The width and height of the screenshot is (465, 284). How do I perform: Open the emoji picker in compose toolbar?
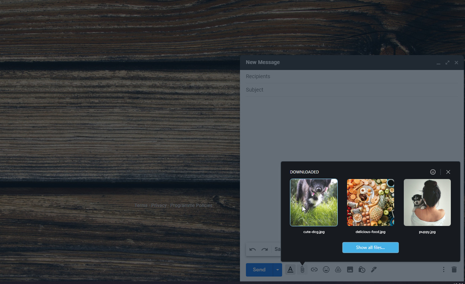[x=326, y=269]
